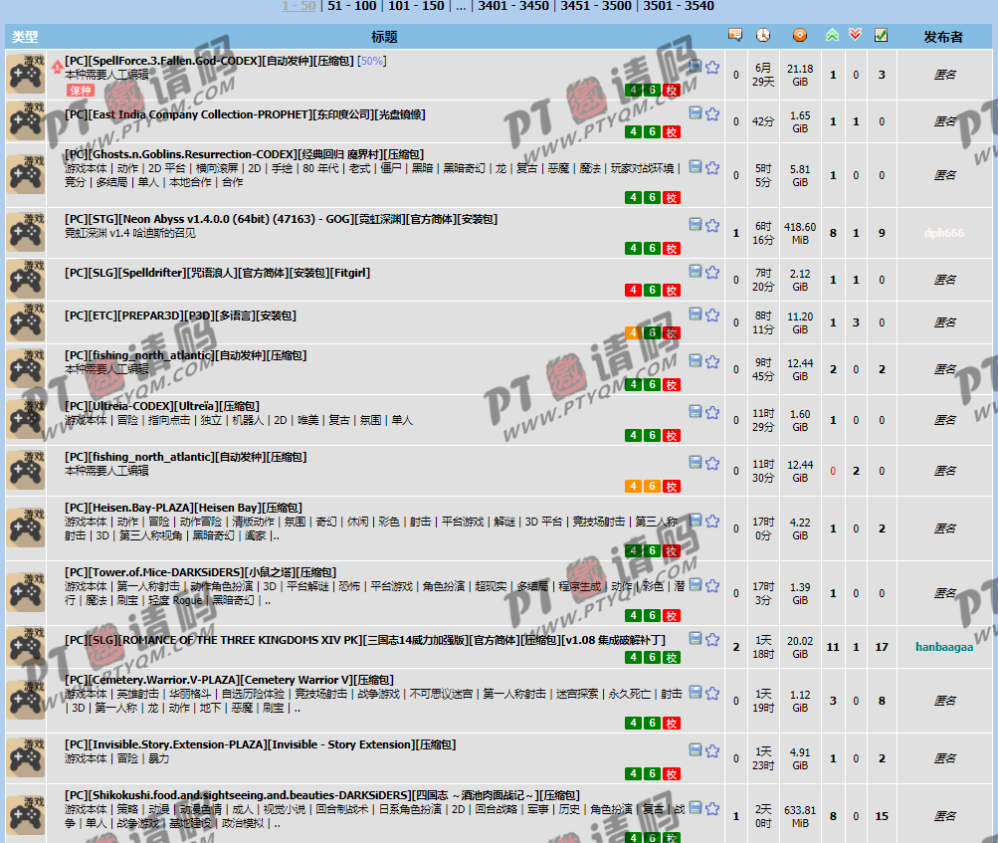Download SpellForce.3.Fallen.God torrent icon

[x=696, y=67]
